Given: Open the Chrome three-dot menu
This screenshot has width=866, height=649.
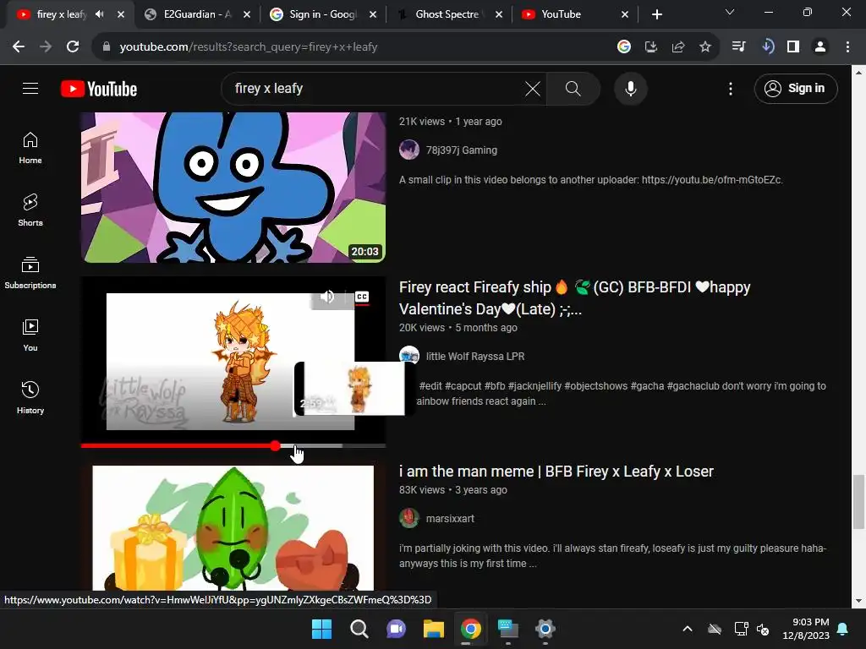Looking at the screenshot, I should coord(847,47).
